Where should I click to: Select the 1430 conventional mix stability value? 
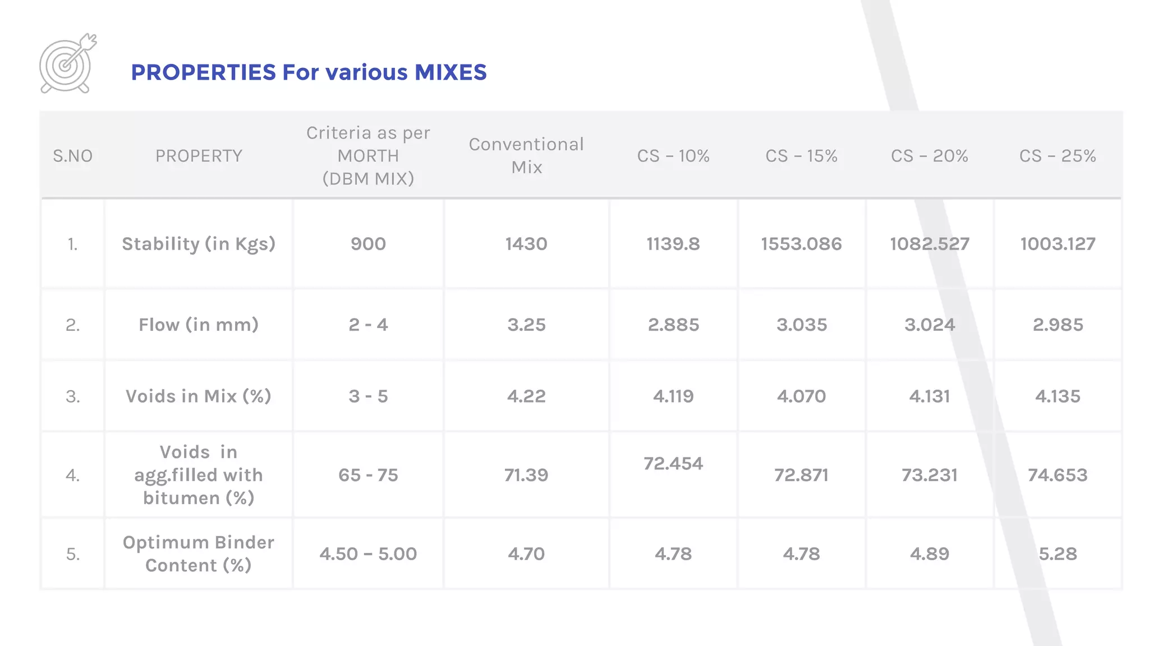click(526, 244)
